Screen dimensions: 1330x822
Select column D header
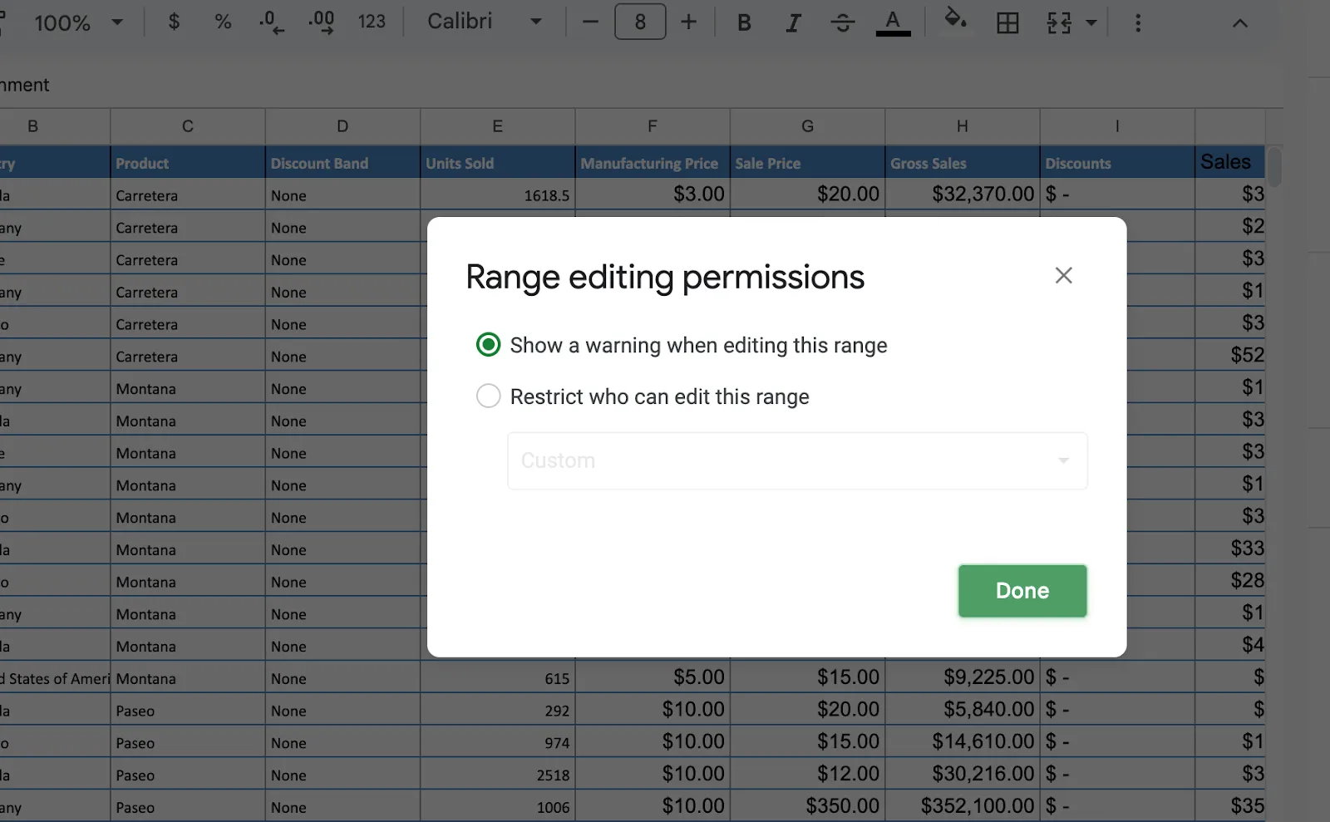[x=342, y=126]
